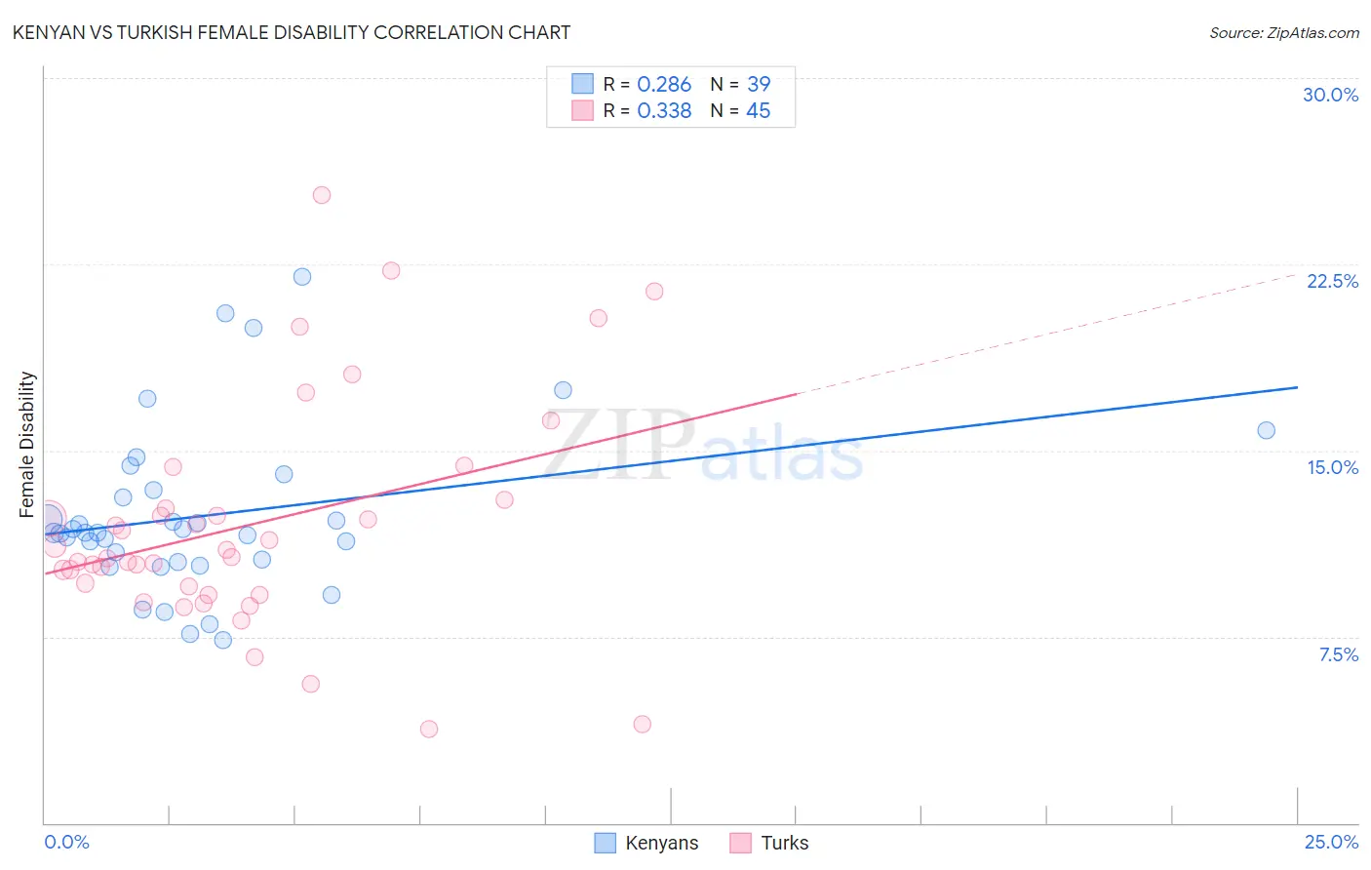1371x870 pixels.
Task: Click the pink R = 0.338 legend box
Action: coord(582,110)
